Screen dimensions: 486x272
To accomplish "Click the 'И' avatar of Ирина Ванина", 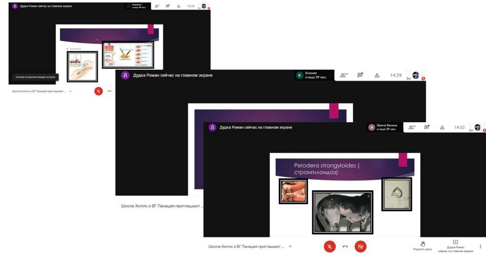I will [x=372, y=127].
